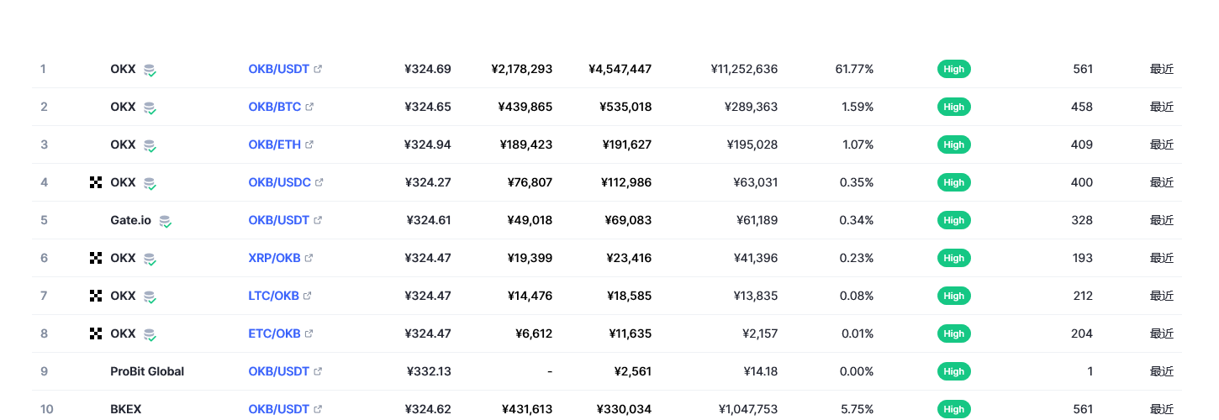1219x420 pixels.
Task: Click the High badge in ProBit Global row
Action: [954, 371]
